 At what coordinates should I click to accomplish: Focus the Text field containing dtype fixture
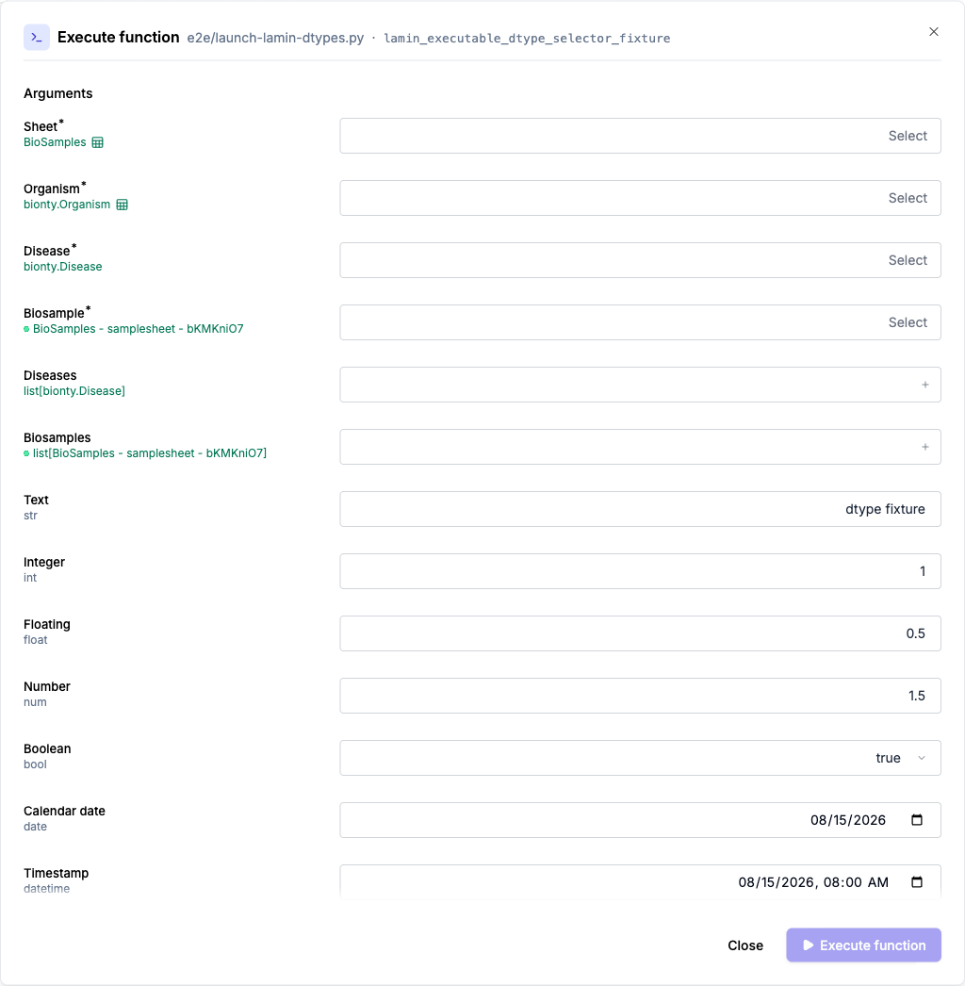[x=640, y=509]
